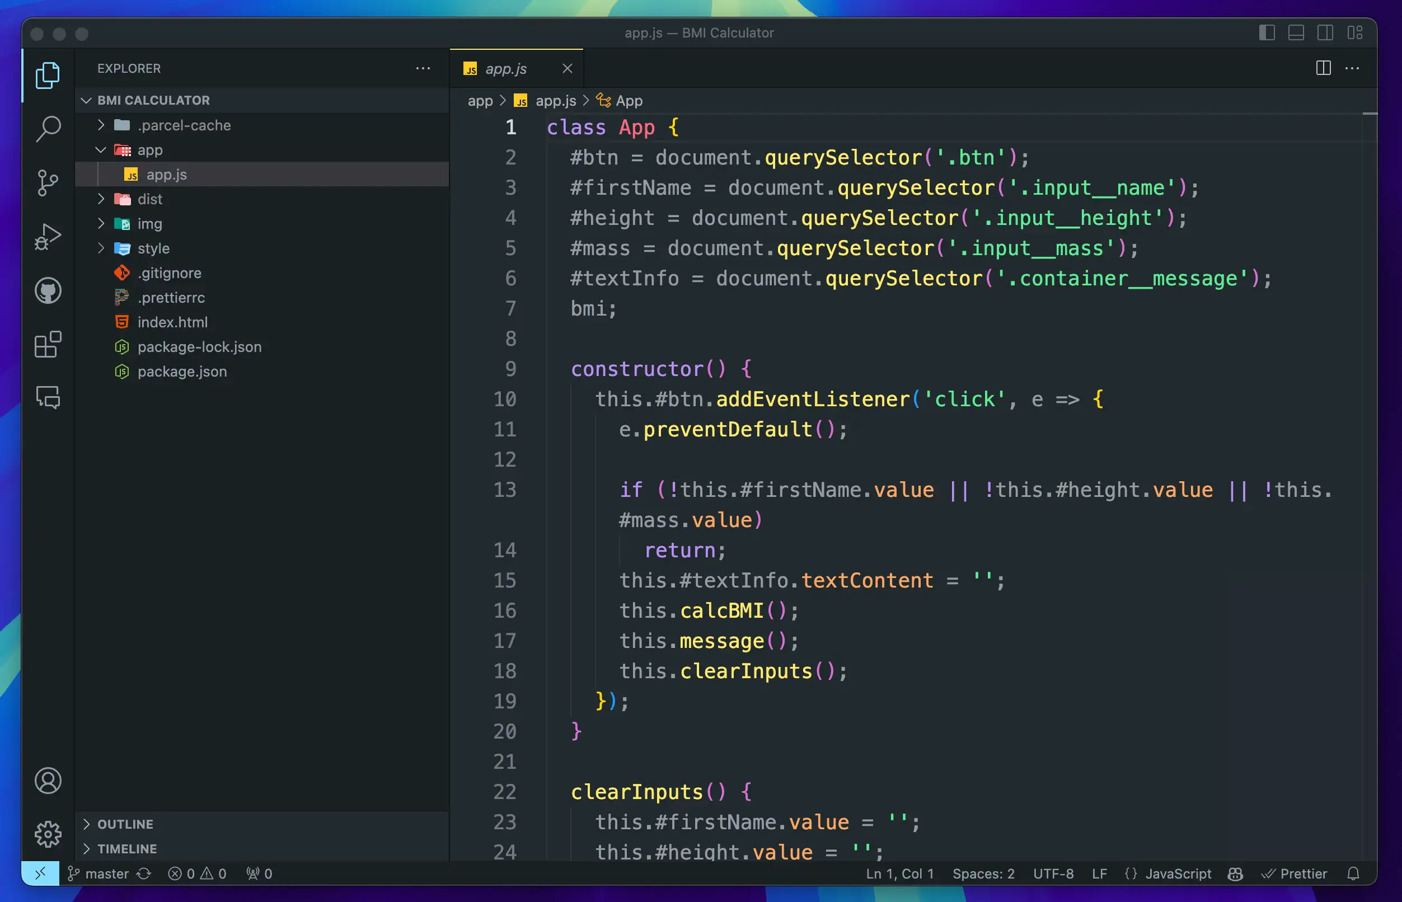Click 'bmi;' field on line 7
This screenshot has width=1402, height=902.
click(x=593, y=308)
